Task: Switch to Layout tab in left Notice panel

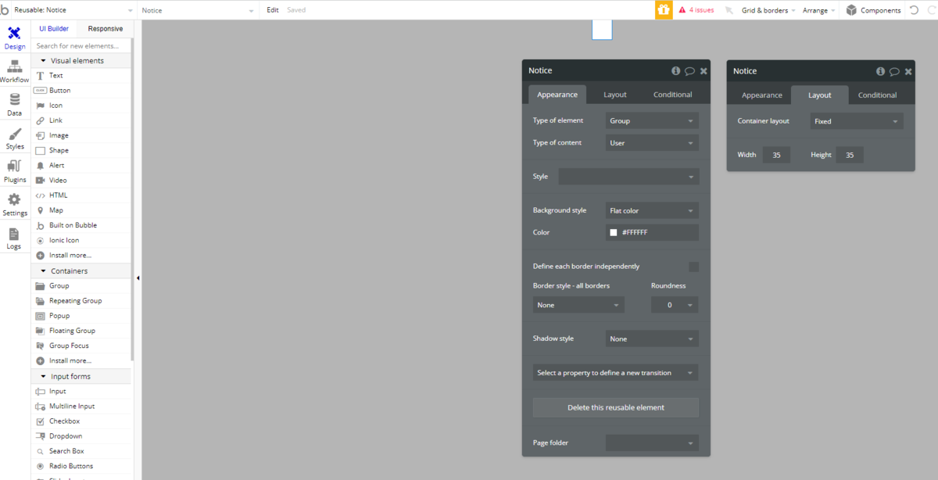Action: (615, 95)
